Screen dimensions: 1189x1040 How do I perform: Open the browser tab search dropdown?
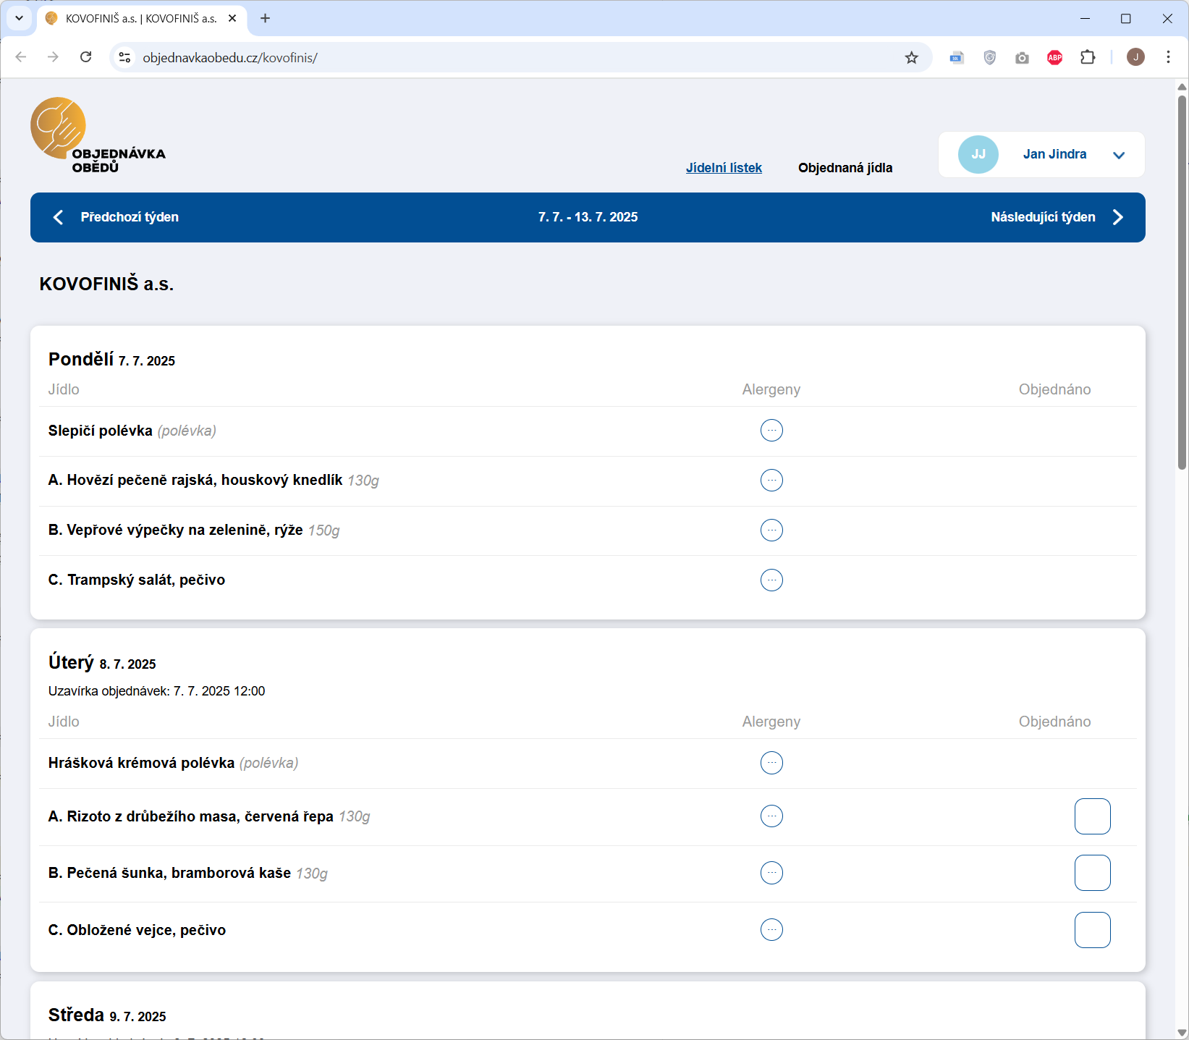pyautogui.click(x=20, y=18)
